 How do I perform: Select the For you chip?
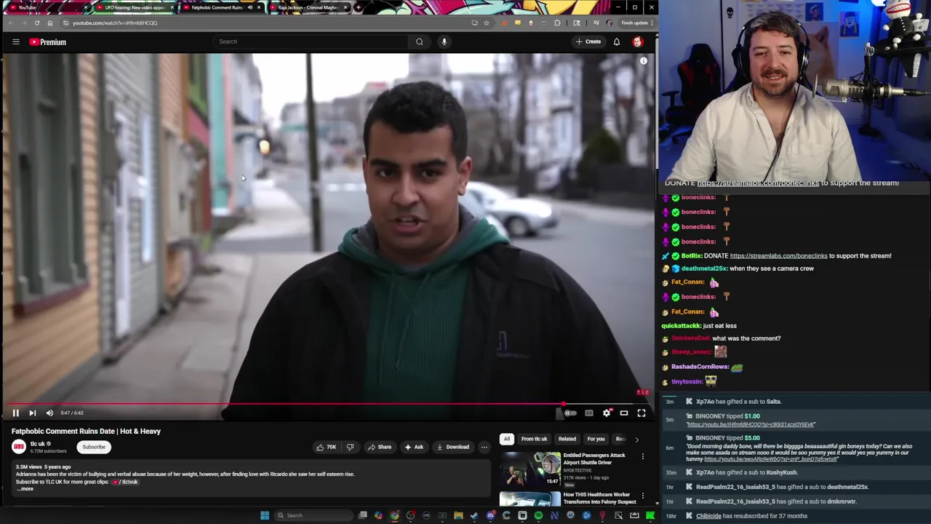tap(596, 439)
